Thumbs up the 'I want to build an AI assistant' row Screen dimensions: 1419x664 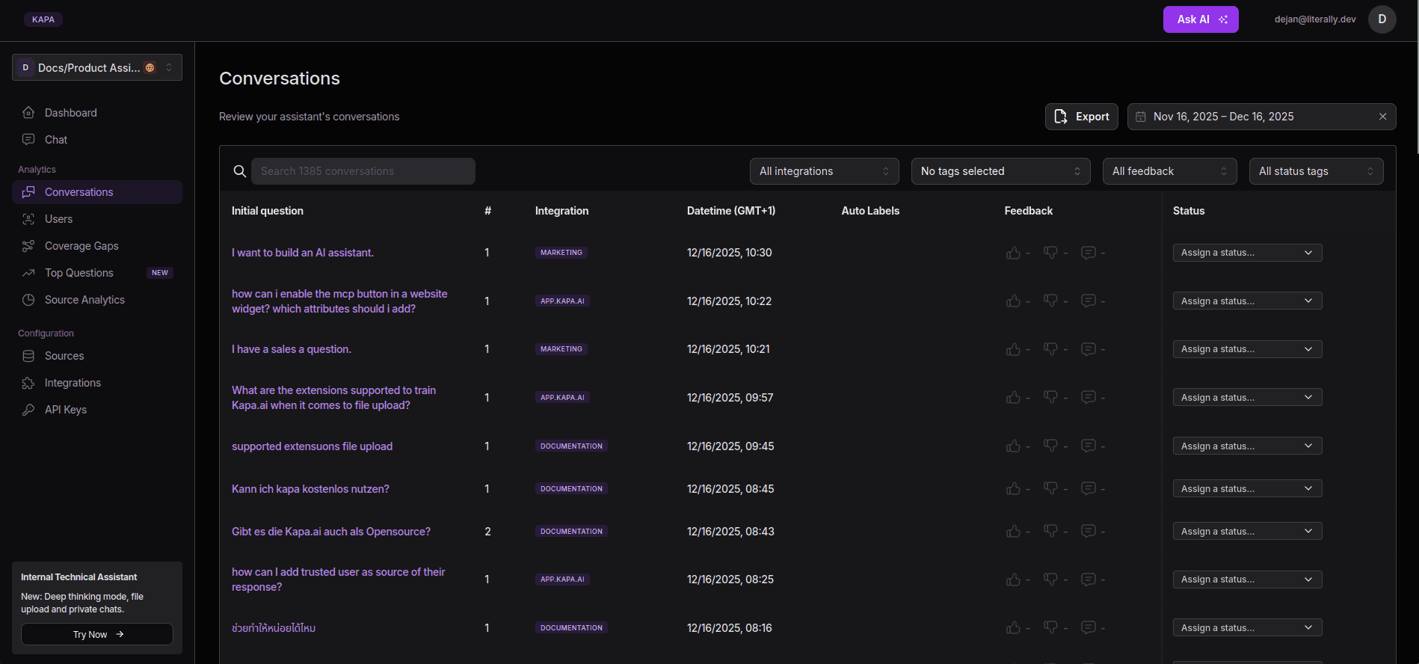click(x=1013, y=253)
